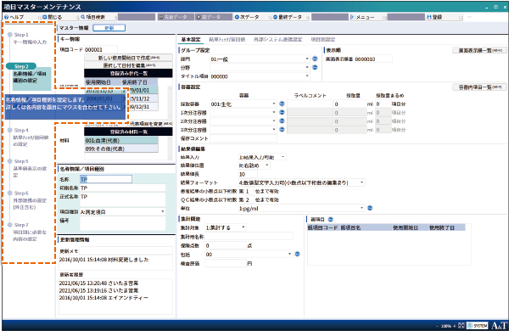Switch to 外部システム連携設定 tab
The width and height of the screenshot is (509, 331).
pos(277,39)
